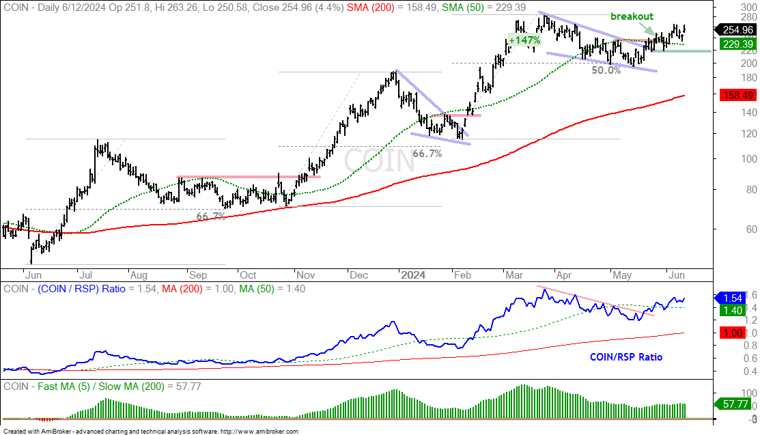Click the 66.7% label near September

[x=211, y=216]
